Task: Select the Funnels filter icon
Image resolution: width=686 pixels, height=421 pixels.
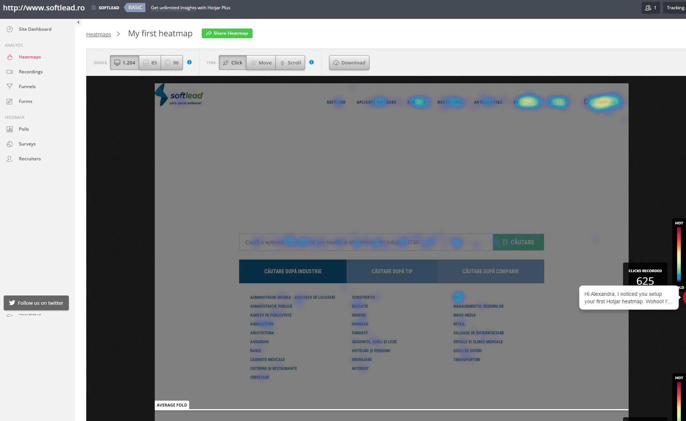Action: (10, 87)
